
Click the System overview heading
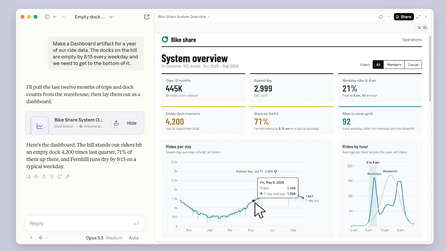click(194, 58)
